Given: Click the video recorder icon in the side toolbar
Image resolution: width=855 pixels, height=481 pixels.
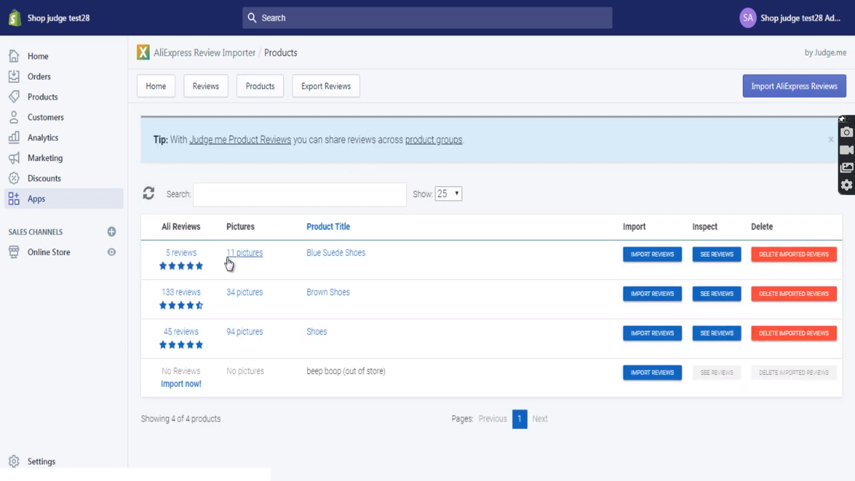Looking at the screenshot, I should [x=846, y=150].
